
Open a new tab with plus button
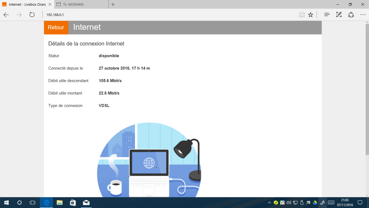(113, 4)
